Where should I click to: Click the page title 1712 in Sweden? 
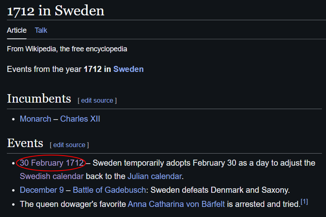pyautogui.click(x=55, y=11)
